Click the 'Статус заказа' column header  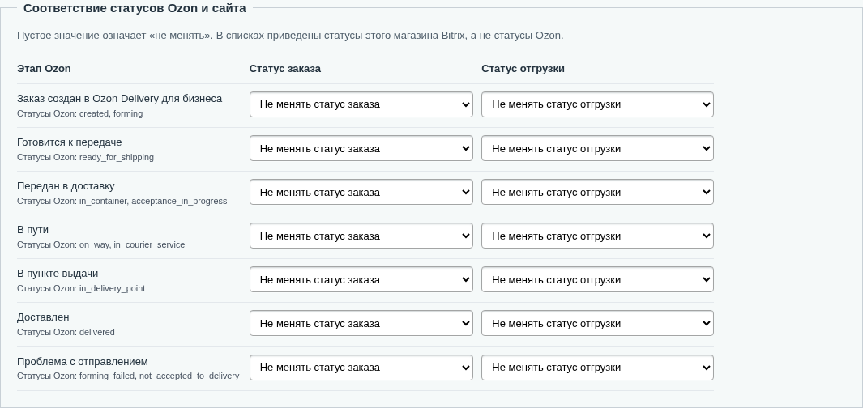coord(285,69)
